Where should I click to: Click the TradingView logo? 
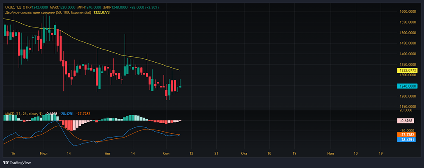point(17,163)
